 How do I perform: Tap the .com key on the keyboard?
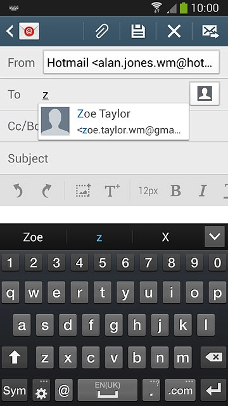coord(180,390)
